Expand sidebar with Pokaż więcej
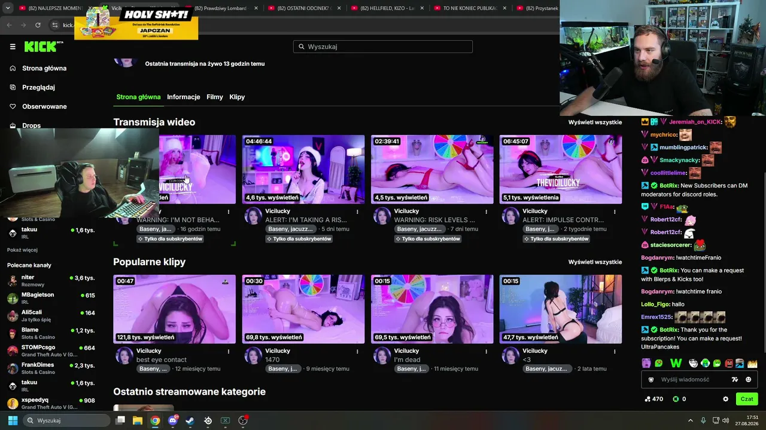This screenshot has width=766, height=430. coord(22,250)
